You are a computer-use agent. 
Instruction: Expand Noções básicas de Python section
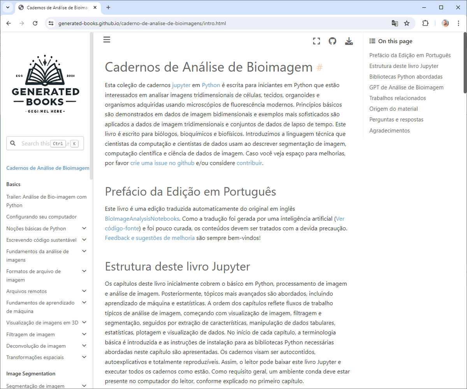84,229
